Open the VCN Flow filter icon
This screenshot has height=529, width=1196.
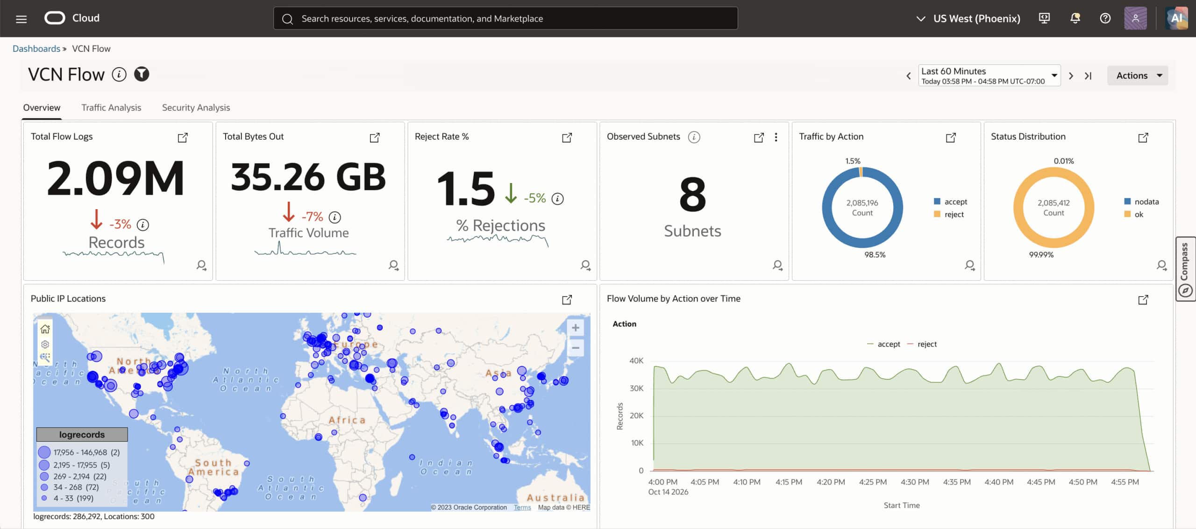(142, 74)
